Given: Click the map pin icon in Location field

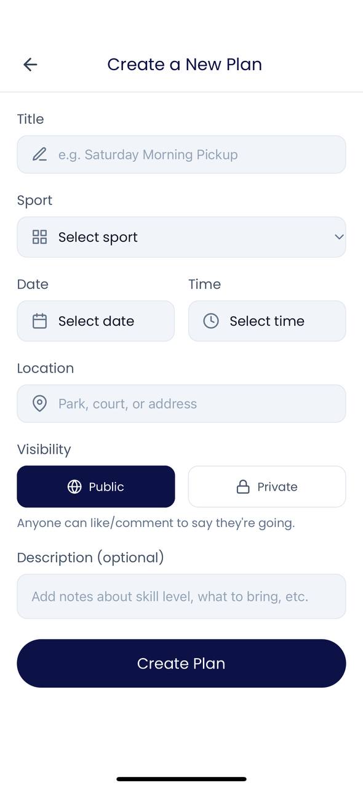Looking at the screenshot, I should pyautogui.click(x=39, y=403).
